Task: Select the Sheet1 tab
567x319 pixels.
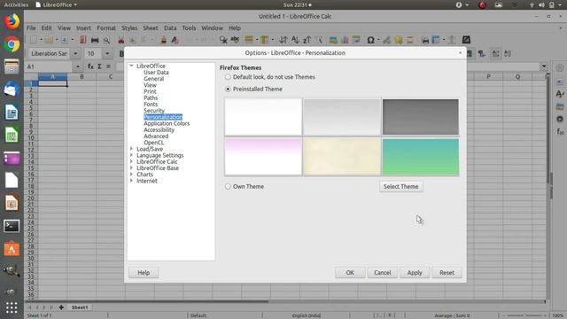Action: tap(80, 307)
